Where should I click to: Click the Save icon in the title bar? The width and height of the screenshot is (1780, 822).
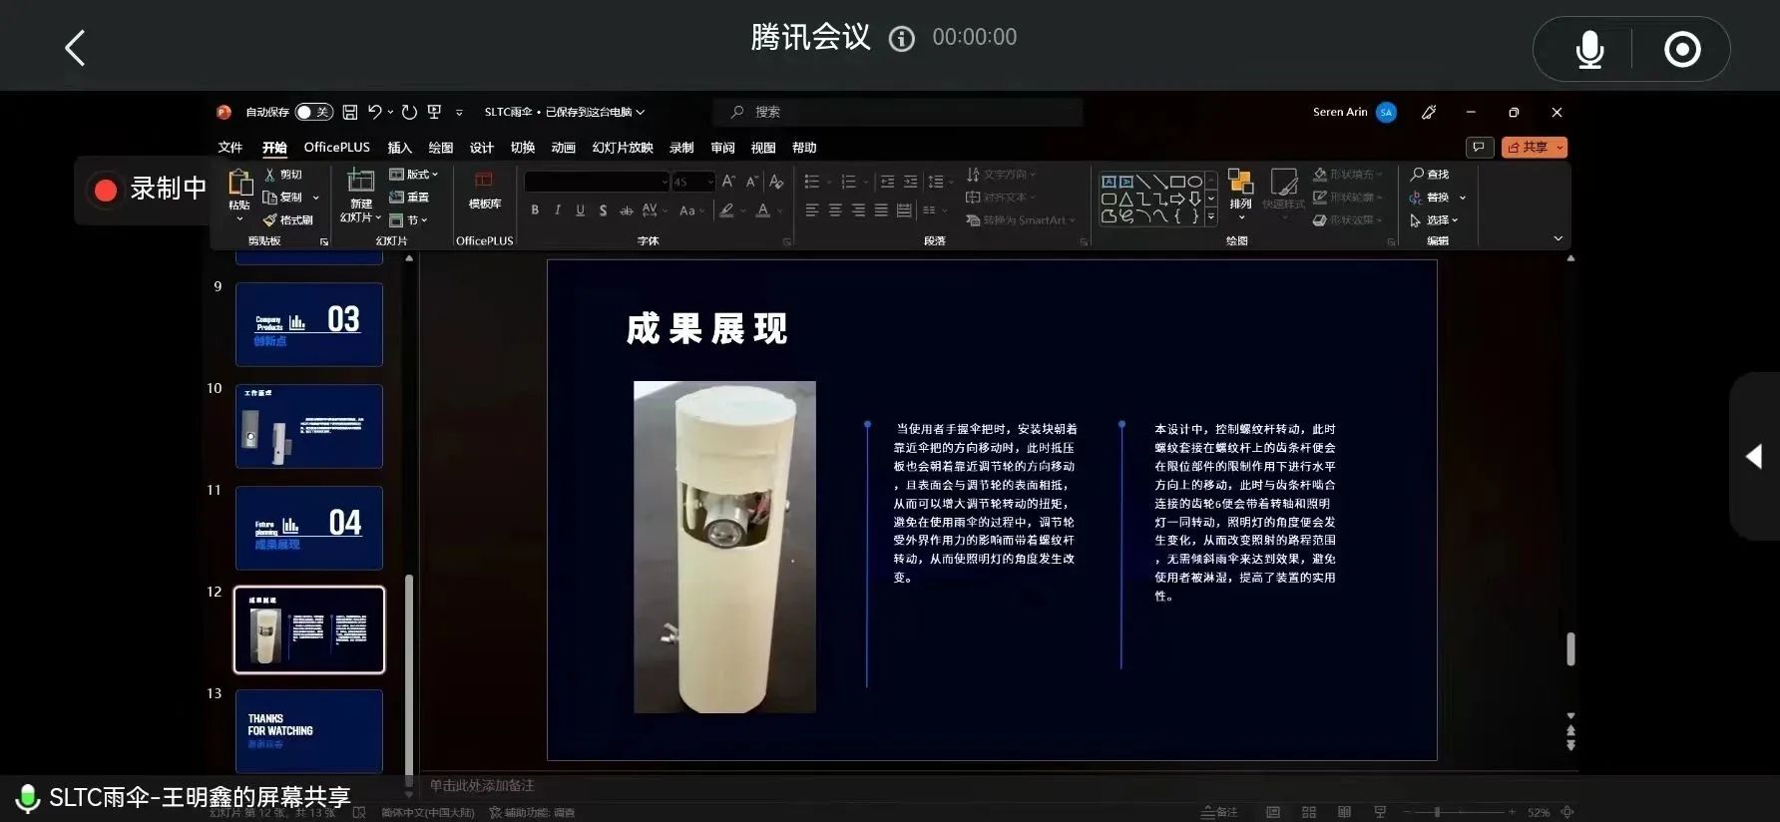click(x=350, y=112)
